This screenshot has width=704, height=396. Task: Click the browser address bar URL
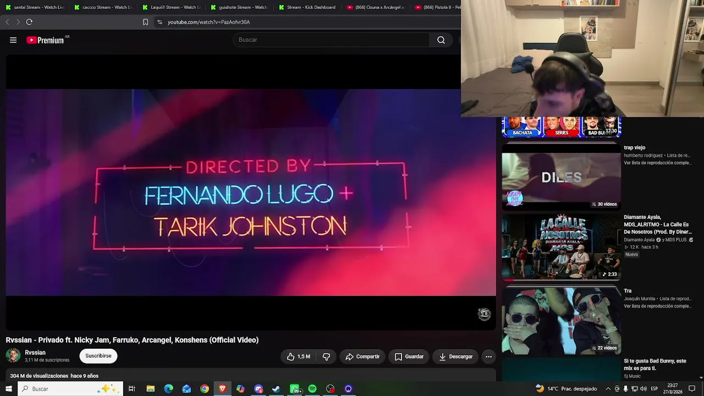tap(209, 22)
